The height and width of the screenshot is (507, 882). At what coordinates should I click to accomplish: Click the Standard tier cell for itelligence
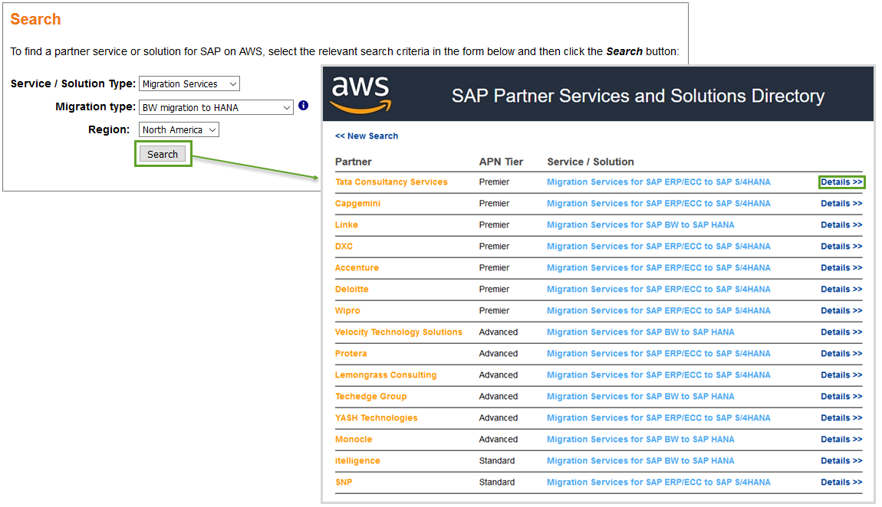(x=497, y=460)
